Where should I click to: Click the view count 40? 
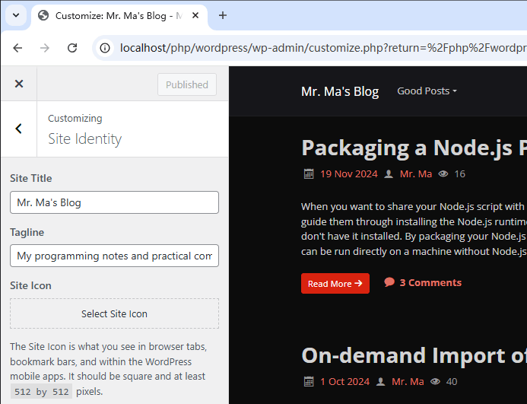click(x=452, y=382)
